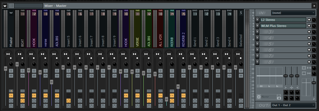
Task: Mute the BEAT track
Action: 22,58
